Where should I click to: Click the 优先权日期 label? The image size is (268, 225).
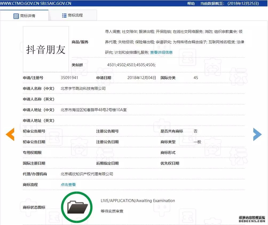[x=170, y=163]
